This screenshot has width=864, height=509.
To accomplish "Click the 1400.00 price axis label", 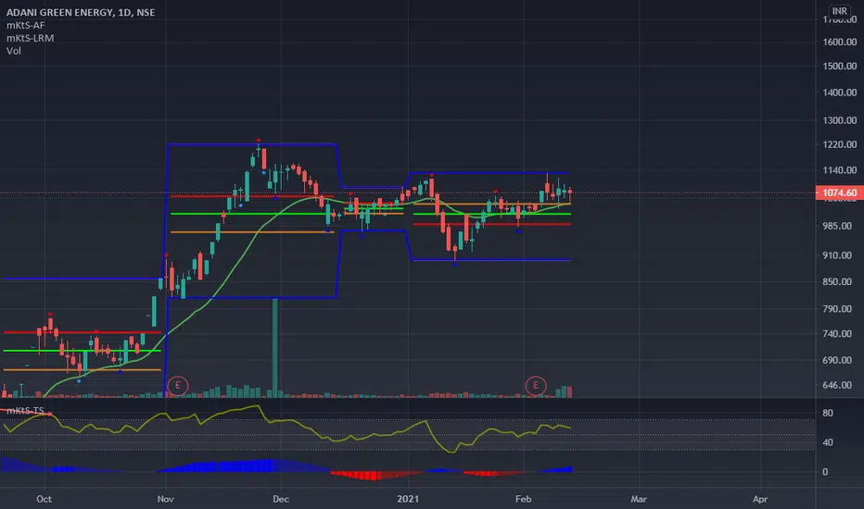I will click(x=839, y=93).
